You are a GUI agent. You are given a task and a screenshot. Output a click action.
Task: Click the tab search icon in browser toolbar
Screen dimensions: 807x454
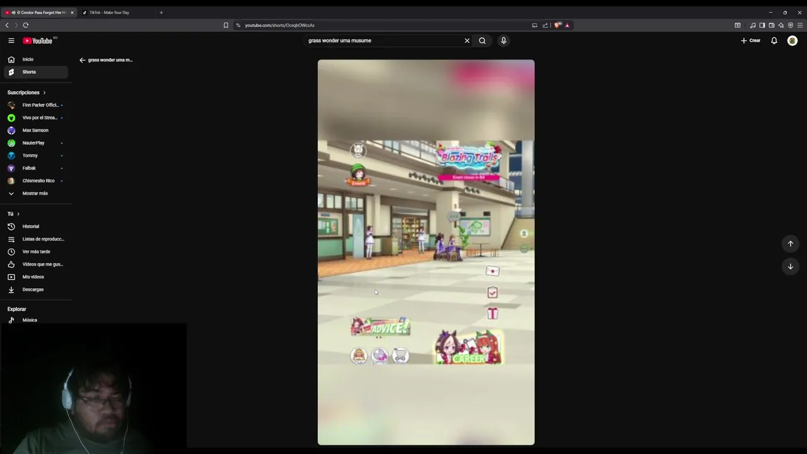pos(738,25)
